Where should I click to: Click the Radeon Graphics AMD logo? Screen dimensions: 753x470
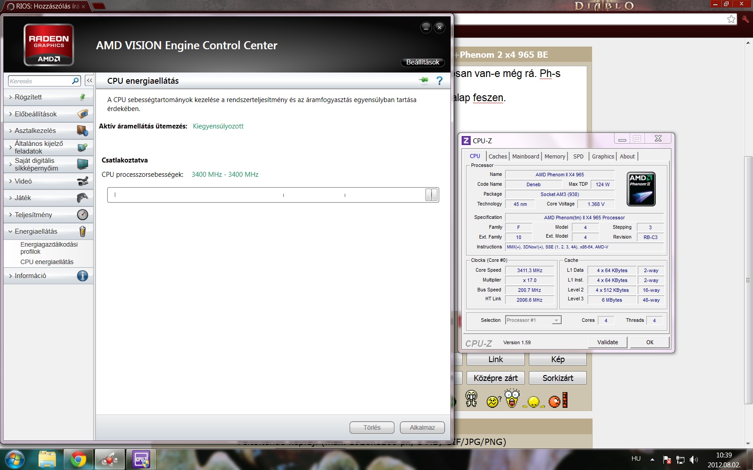tap(49, 45)
